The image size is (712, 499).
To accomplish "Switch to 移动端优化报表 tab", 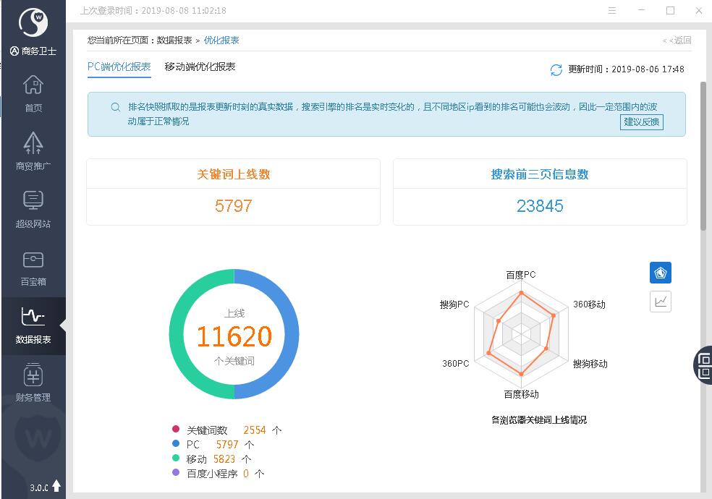I will tap(200, 67).
